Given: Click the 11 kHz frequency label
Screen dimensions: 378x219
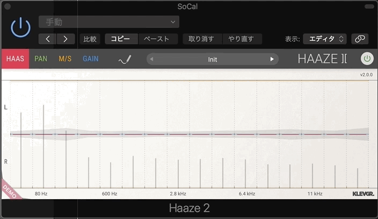Looking at the screenshot, I should pos(315,194).
